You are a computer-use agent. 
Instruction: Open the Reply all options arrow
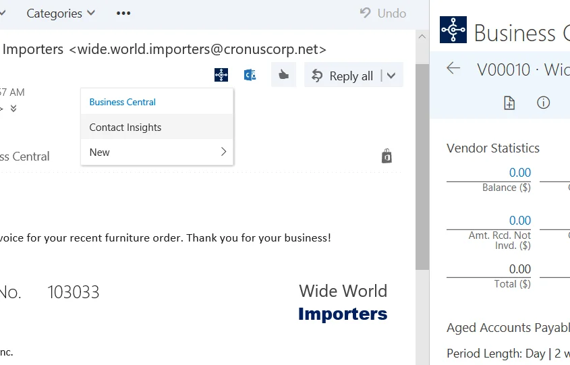(391, 76)
